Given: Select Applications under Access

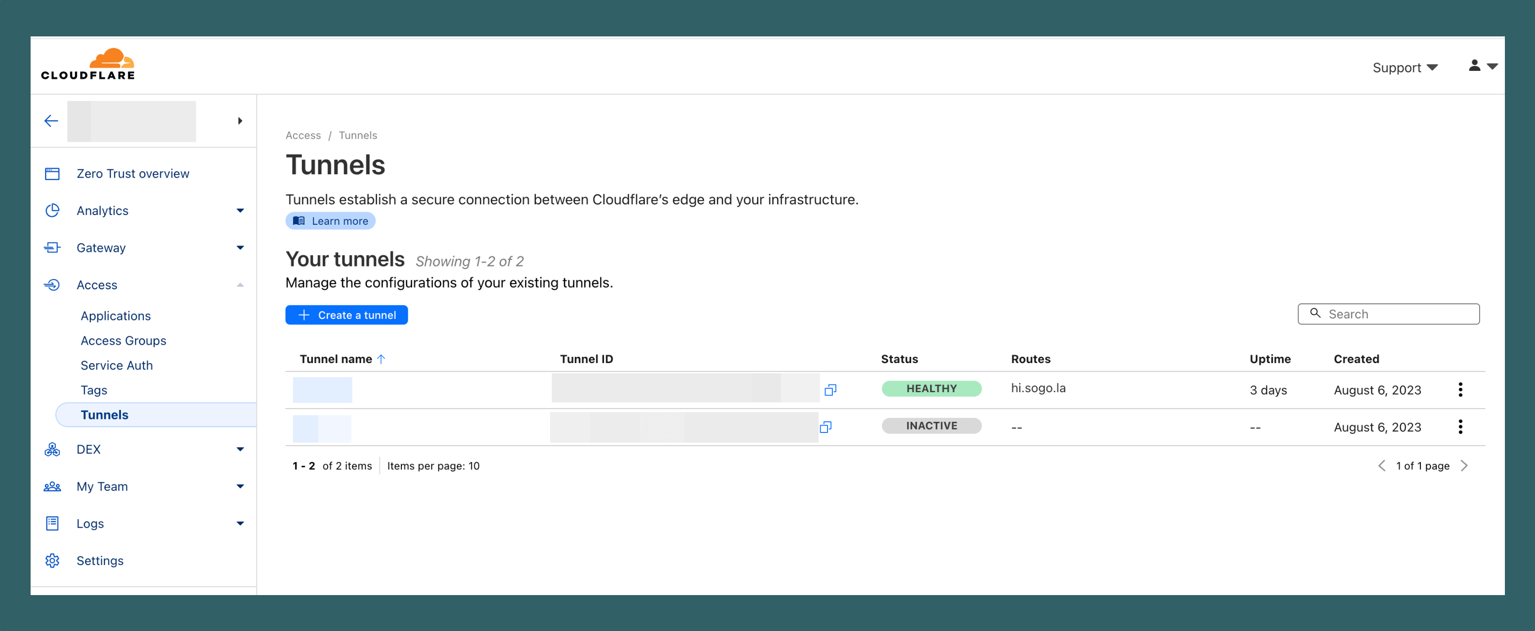Looking at the screenshot, I should [x=116, y=316].
